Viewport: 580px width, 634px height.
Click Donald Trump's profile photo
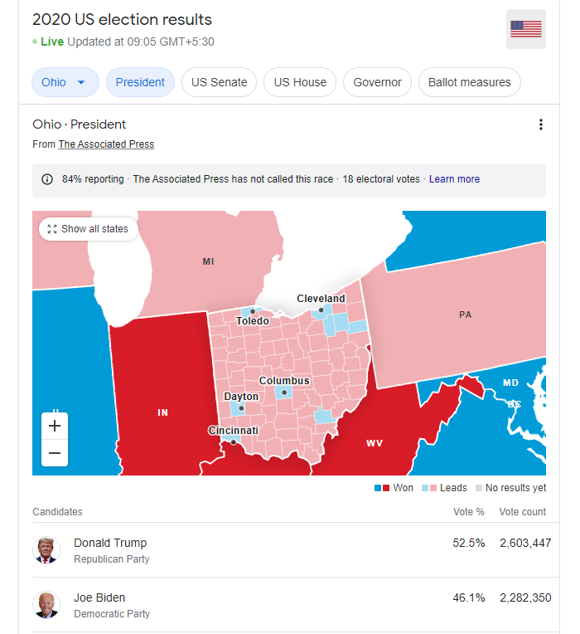46,550
